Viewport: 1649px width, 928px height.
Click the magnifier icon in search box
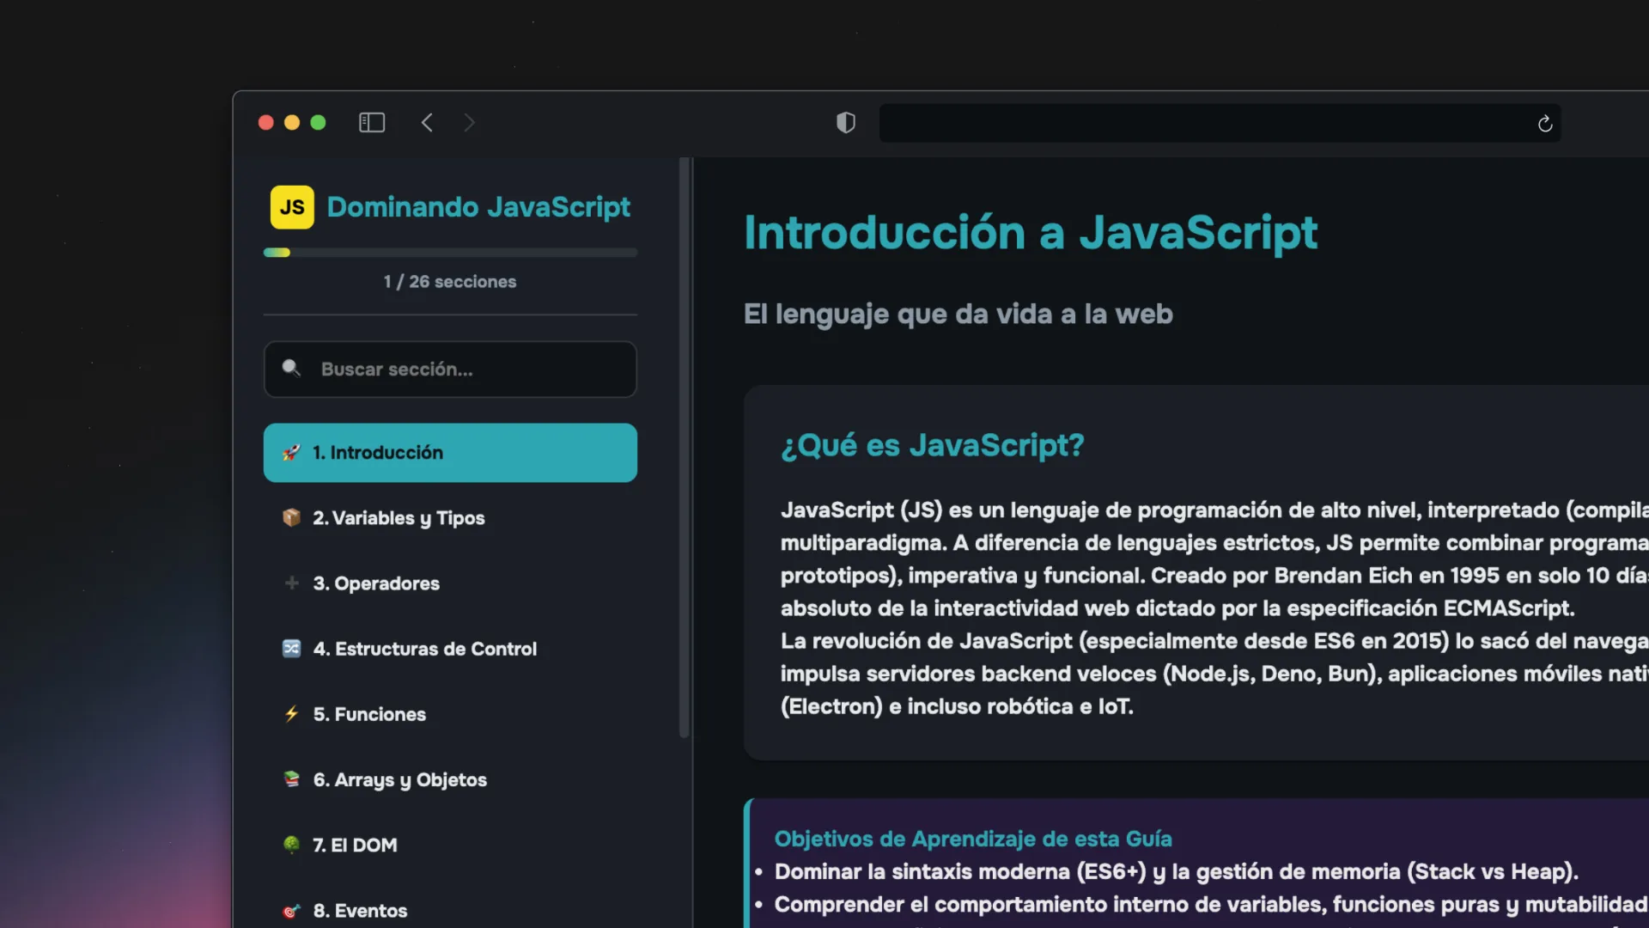[291, 369]
